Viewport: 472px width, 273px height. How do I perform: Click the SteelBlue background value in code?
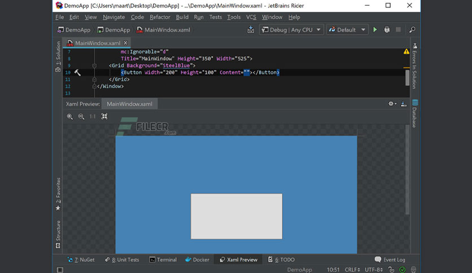[176, 65]
